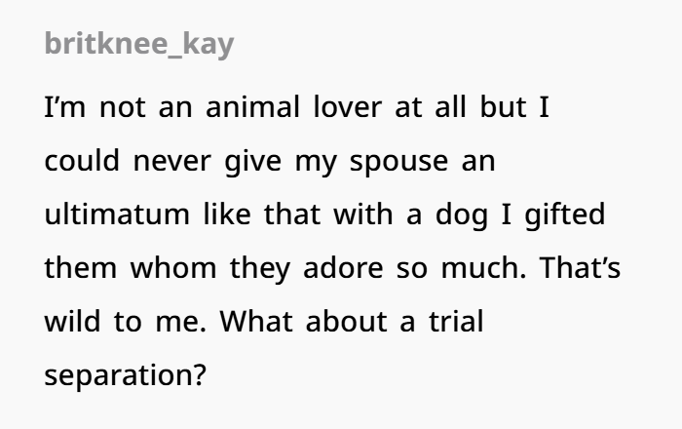Click the word "could" starting the second line
Image resolution: width=682 pixels, height=429 pixels.
pos(82,160)
